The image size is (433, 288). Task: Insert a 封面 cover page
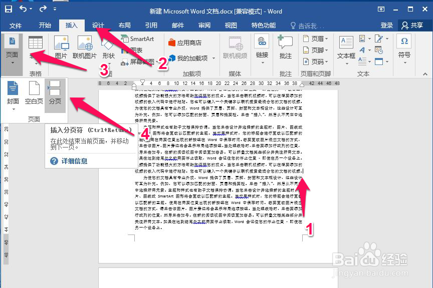[x=13, y=95]
